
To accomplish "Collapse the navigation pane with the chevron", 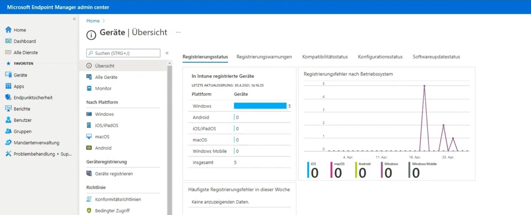I will (x=74, y=19).
